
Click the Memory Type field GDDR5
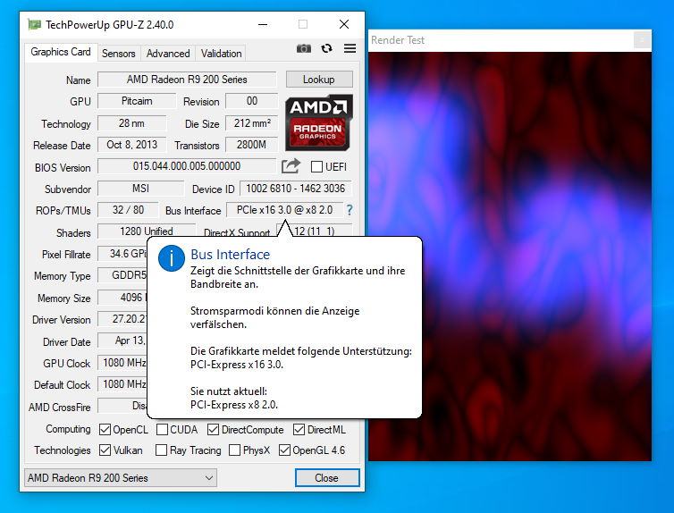pyautogui.click(x=122, y=275)
